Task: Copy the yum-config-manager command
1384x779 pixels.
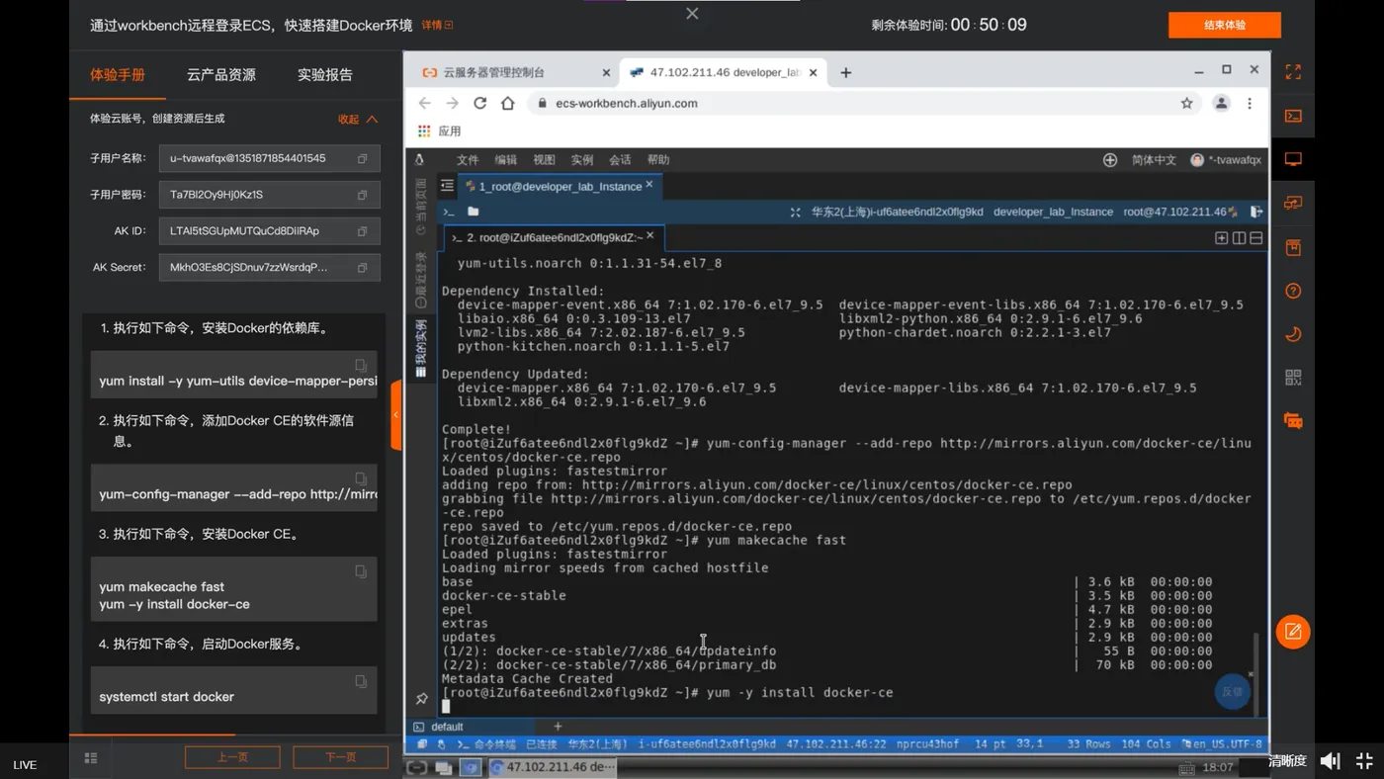Action: [x=361, y=478]
